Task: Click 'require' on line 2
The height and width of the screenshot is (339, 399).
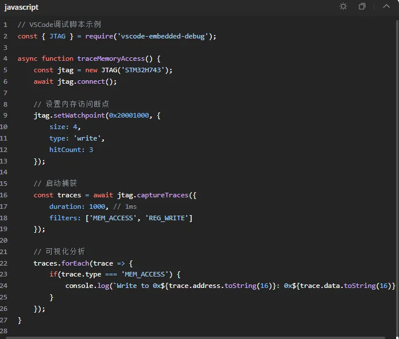Action: click(99, 36)
